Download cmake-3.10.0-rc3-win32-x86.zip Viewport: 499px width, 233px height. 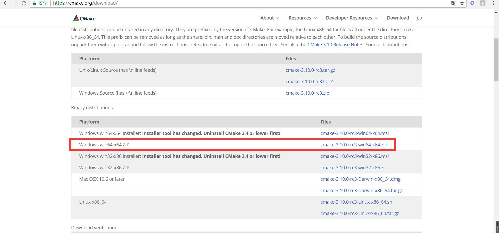coord(354,168)
